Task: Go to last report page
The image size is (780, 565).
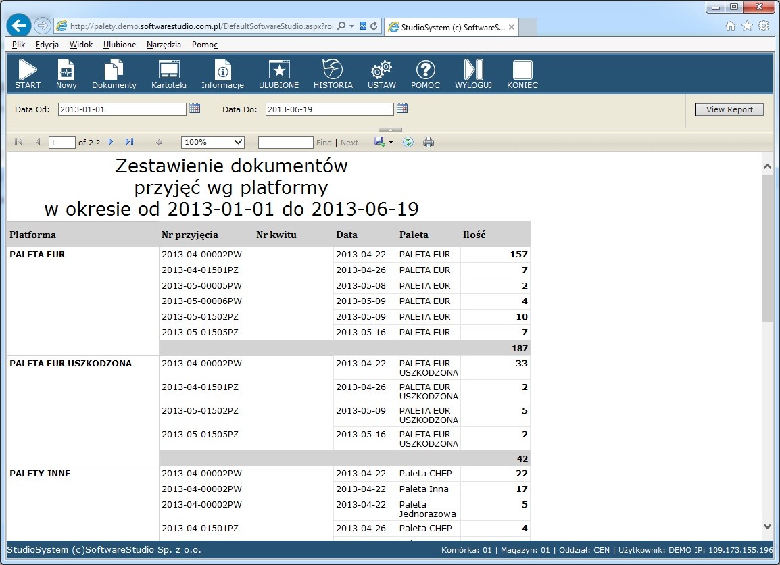Action: tap(129, 142)
